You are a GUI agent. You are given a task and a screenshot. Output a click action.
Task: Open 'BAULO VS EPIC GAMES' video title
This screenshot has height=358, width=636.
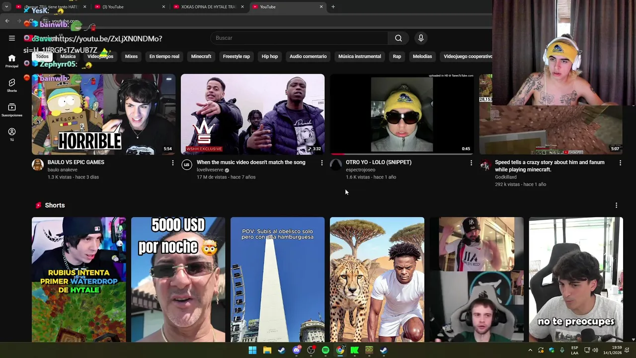pyautogui.click(x=76, y=162)
